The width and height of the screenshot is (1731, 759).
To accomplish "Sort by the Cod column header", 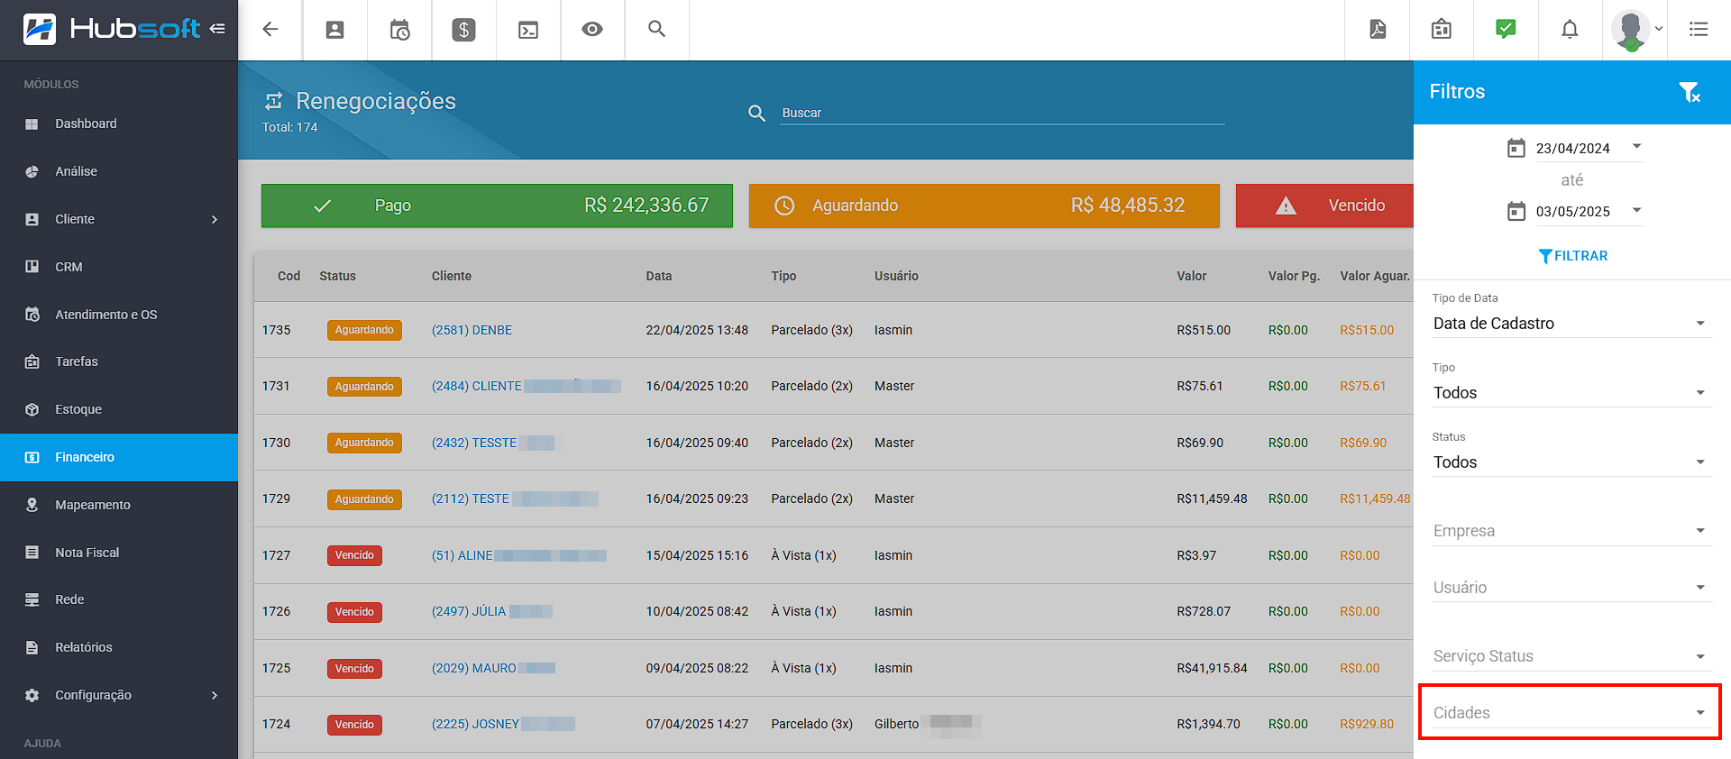I will click(288, 276).
